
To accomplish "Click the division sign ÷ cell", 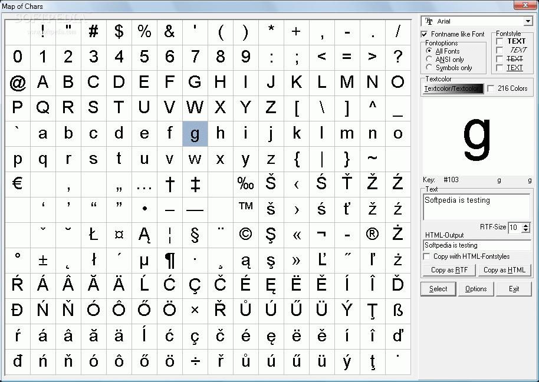I will (195, 362).
